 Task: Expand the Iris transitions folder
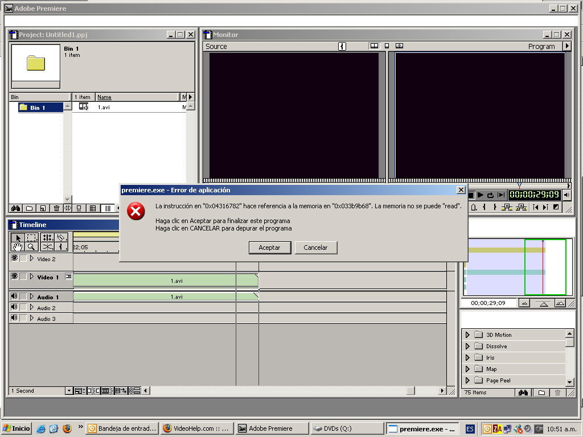tap(468, 358)
